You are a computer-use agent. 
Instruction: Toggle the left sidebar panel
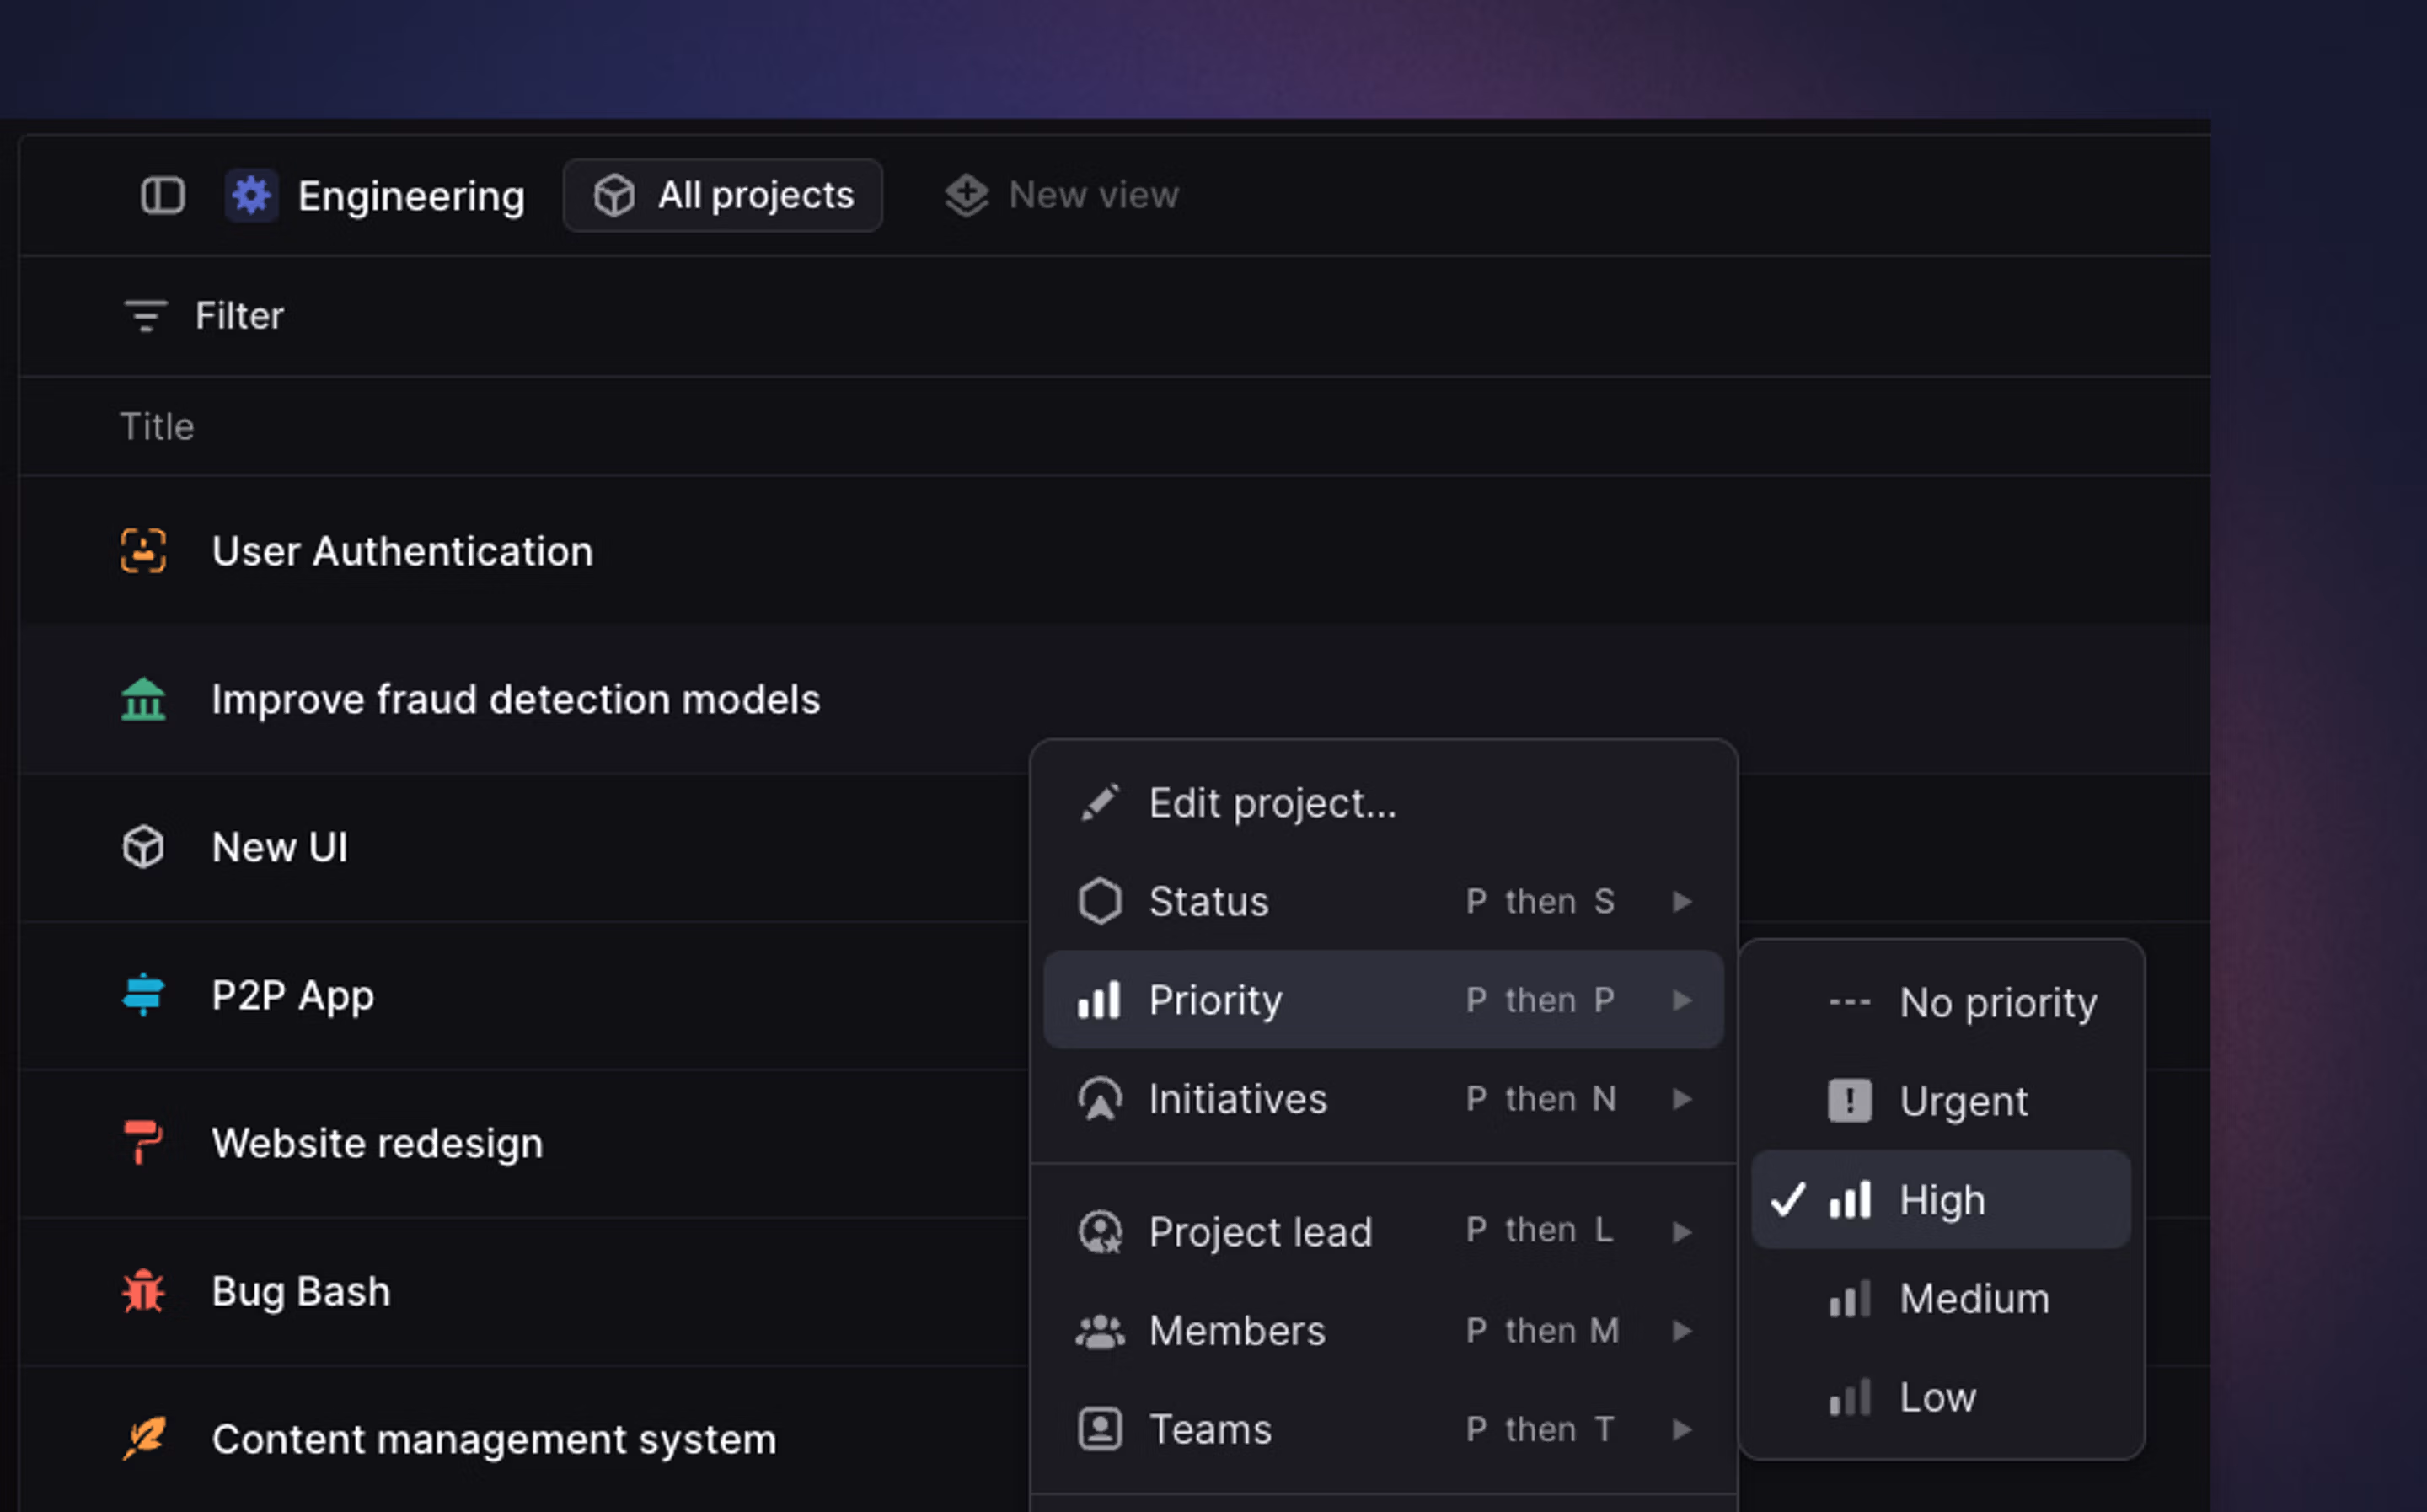(163, 195)
